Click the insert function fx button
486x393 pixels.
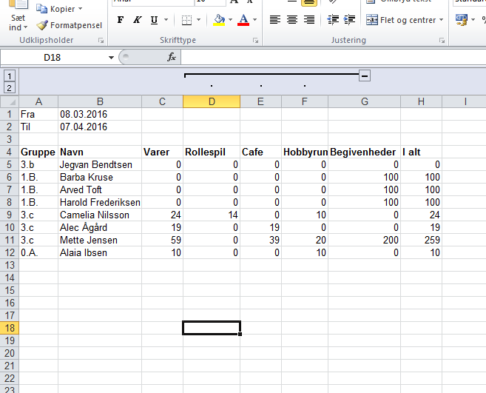[x=172, y=57]
